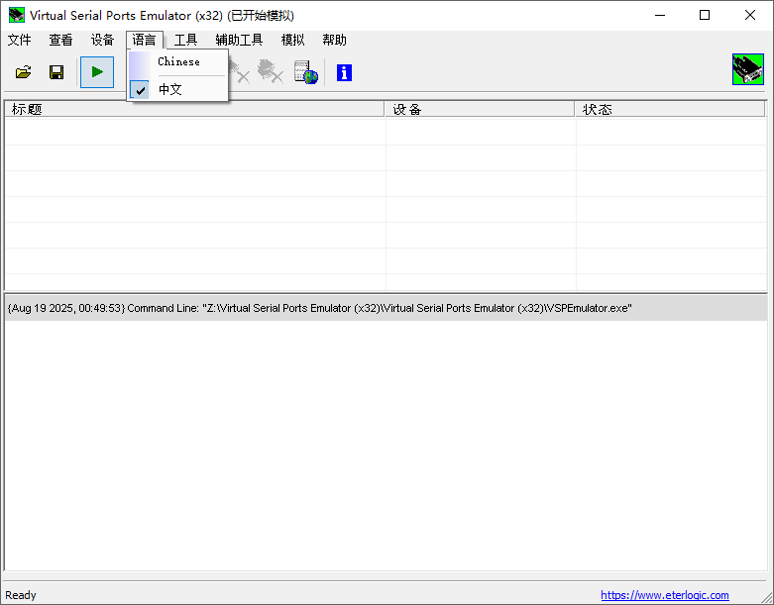Click the serial port logo at top right

click(747, 69)
